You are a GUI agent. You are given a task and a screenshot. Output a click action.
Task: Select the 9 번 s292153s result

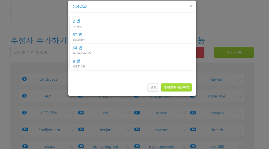tap(132, 64)
